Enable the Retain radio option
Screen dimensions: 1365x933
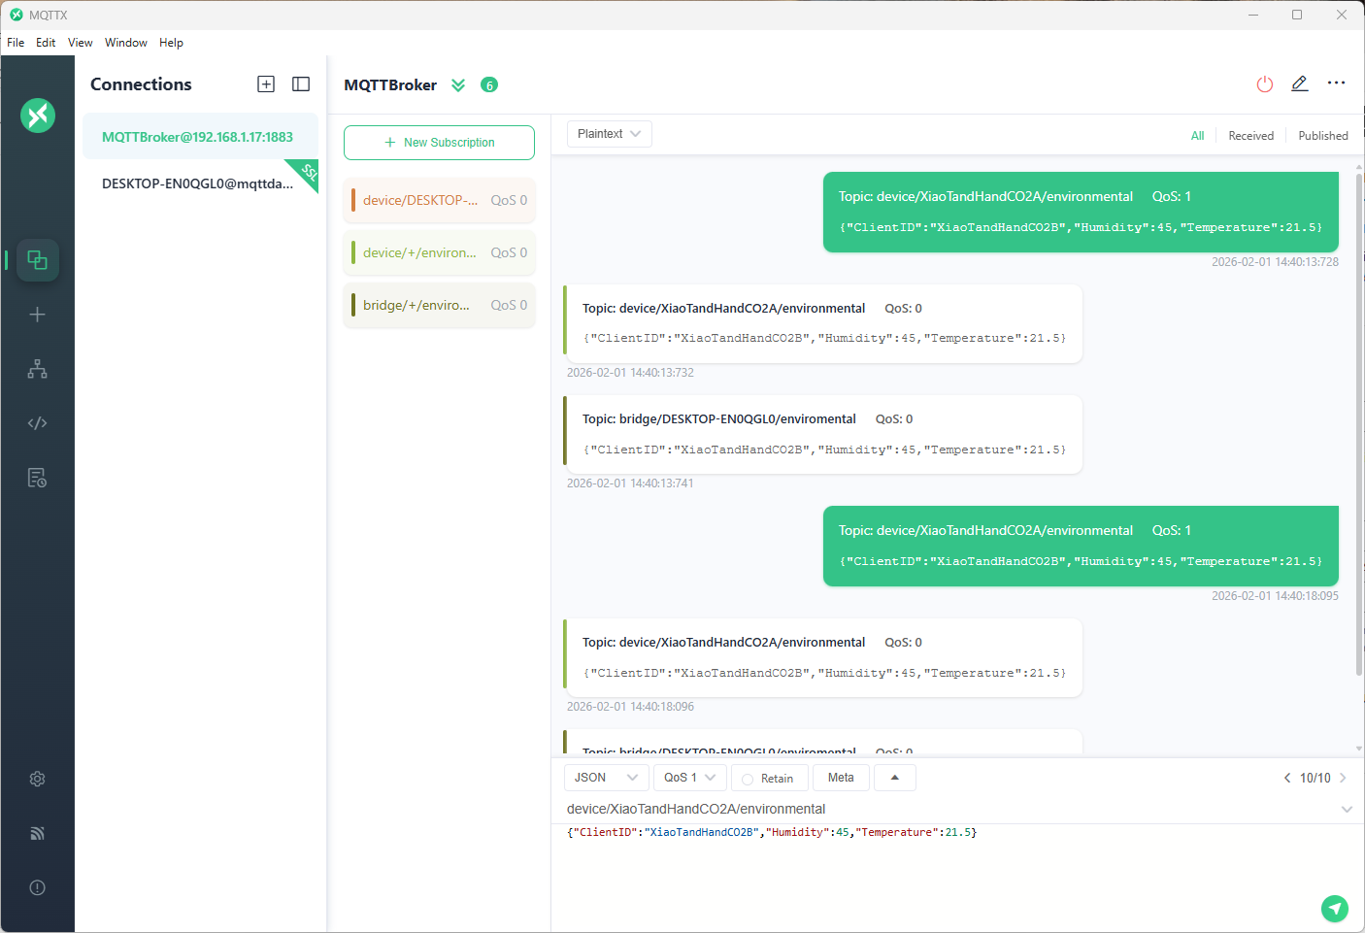click(748, 779)
